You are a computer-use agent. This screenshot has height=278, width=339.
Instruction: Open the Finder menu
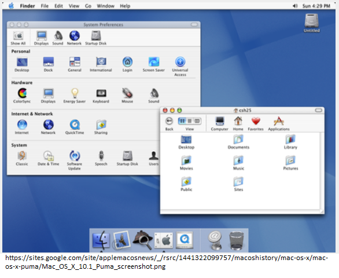[x=27, y=6]
